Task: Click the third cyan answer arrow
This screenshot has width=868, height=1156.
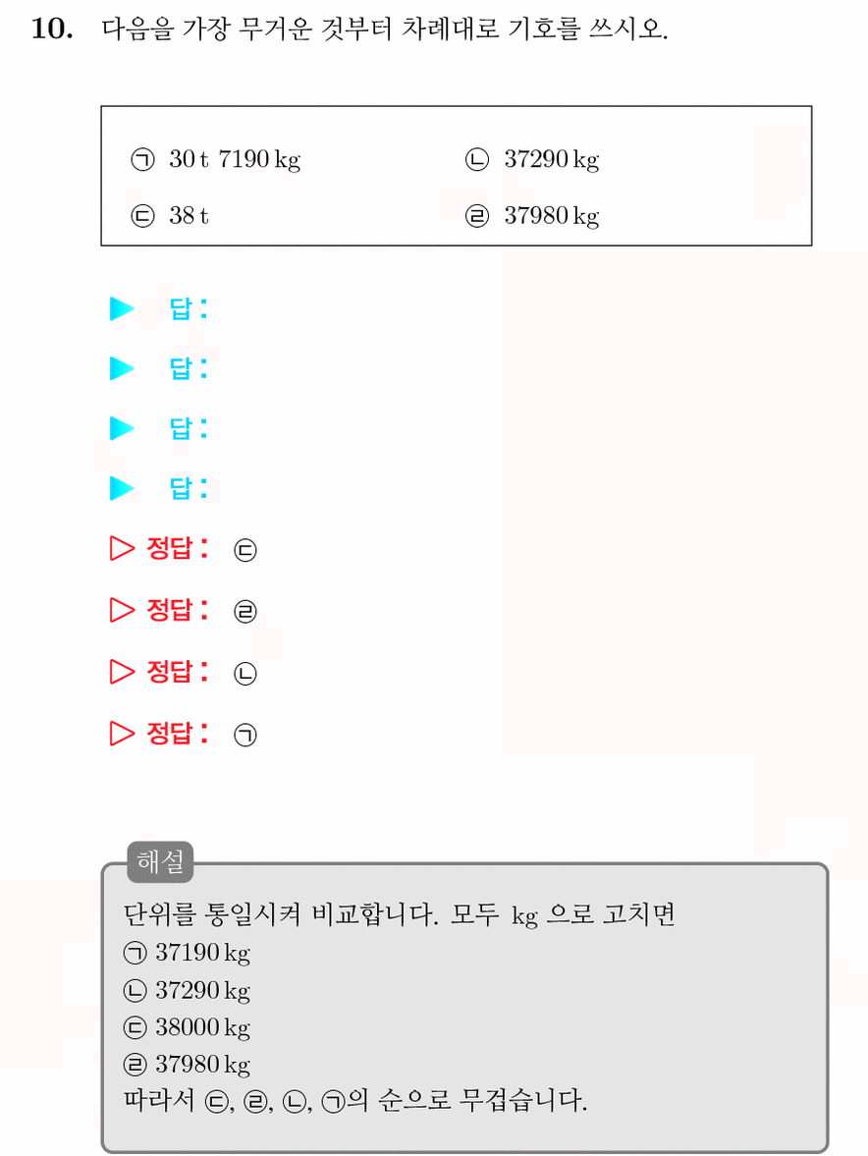Action: (x=122, y=427)
